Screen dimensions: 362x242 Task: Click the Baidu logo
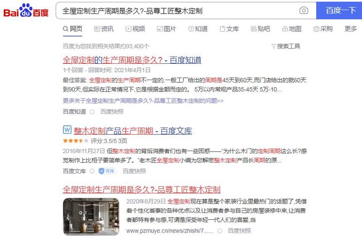(26, 10)
